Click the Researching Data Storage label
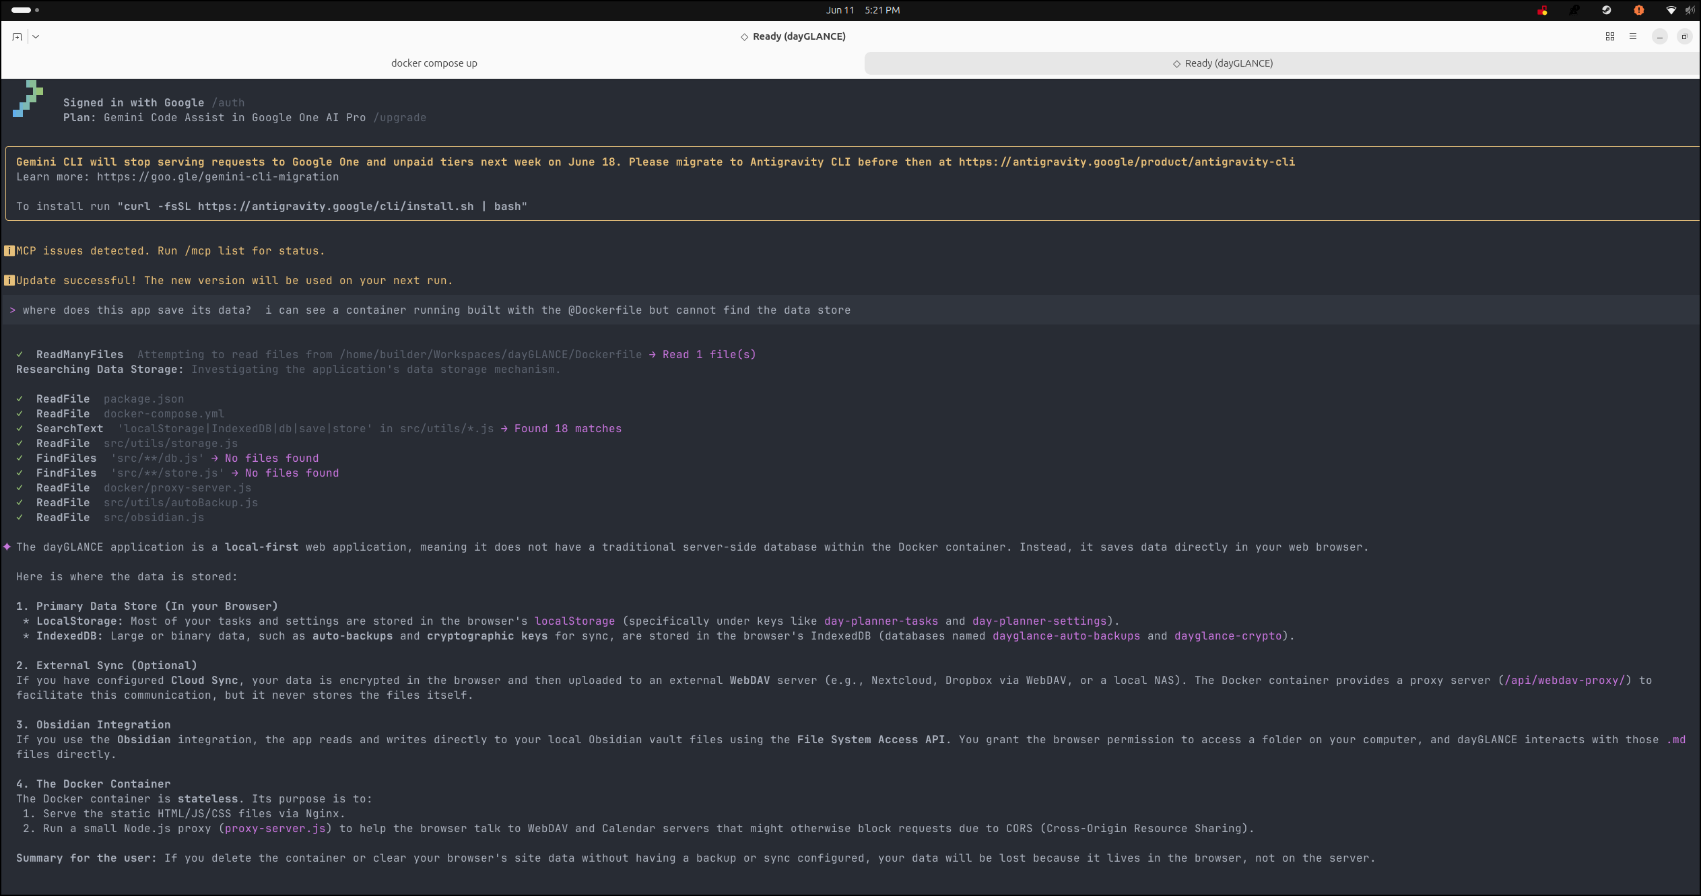Viewport: 1701px width, 896px height. point(100,370)
